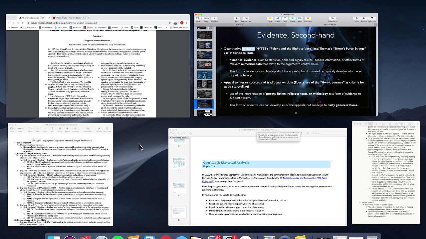Screen dimensions: 426x239
Task: Open the Curriculum Trak bookmark
Action: tap(29, 28)
